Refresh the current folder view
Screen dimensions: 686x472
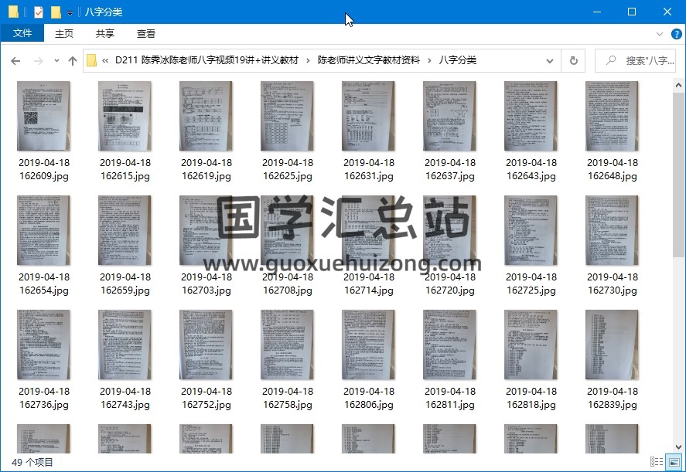click(574, 61)
